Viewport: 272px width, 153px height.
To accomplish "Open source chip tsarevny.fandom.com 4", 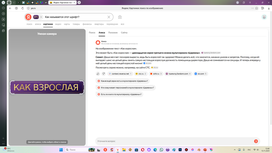I will click(x=178, y=74).
